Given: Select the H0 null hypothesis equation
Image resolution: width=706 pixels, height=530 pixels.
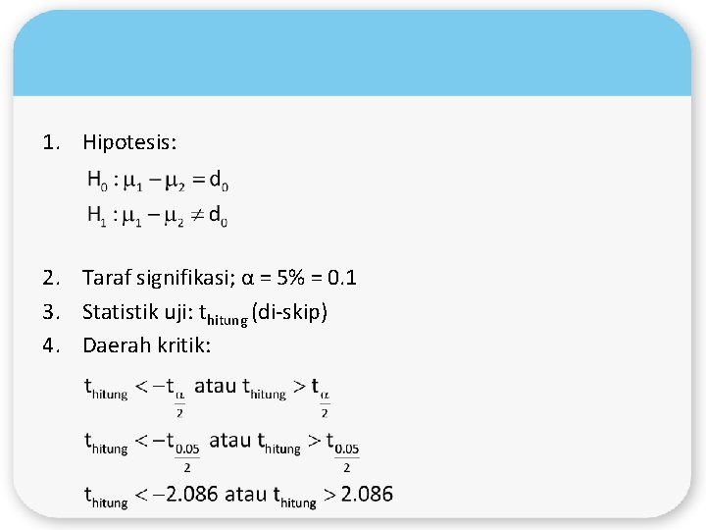Looking at the screenshot, I should click(158, 182).
